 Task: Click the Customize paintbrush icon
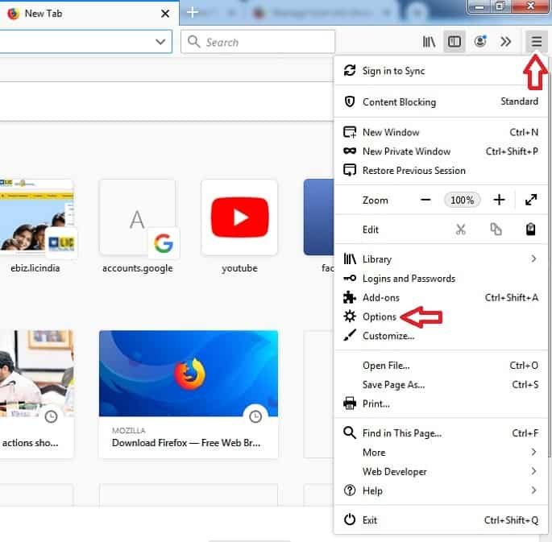(x=349, y=335)
